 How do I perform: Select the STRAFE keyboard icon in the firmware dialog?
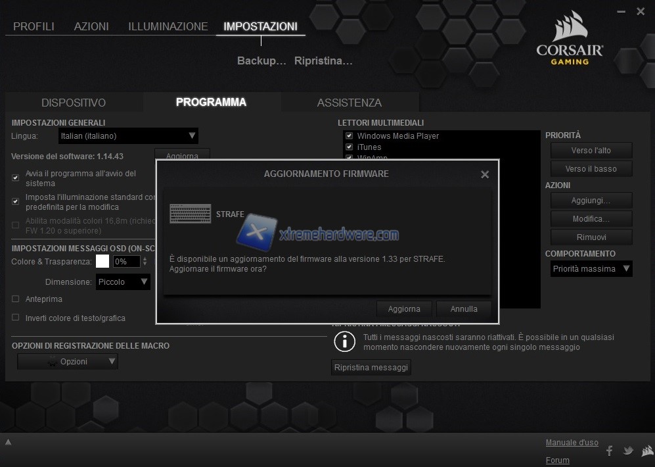pyautogui.click(x=190, y=214)
